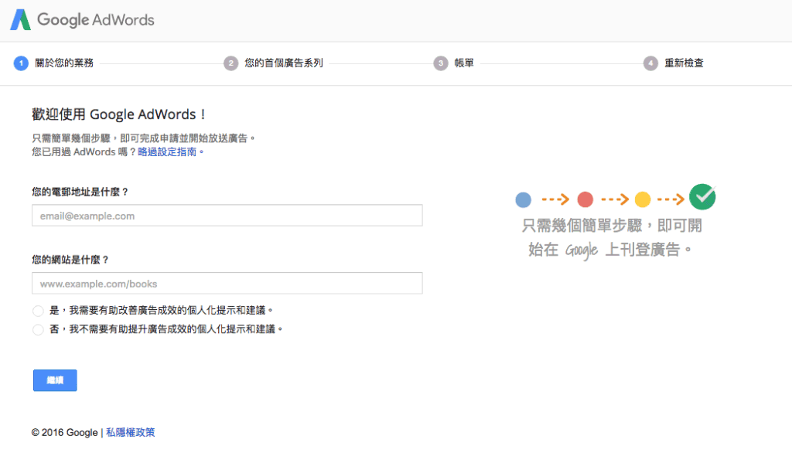Select the 否 no tips radio button
The image size is (792, 463).
click(x=38, y=330)
